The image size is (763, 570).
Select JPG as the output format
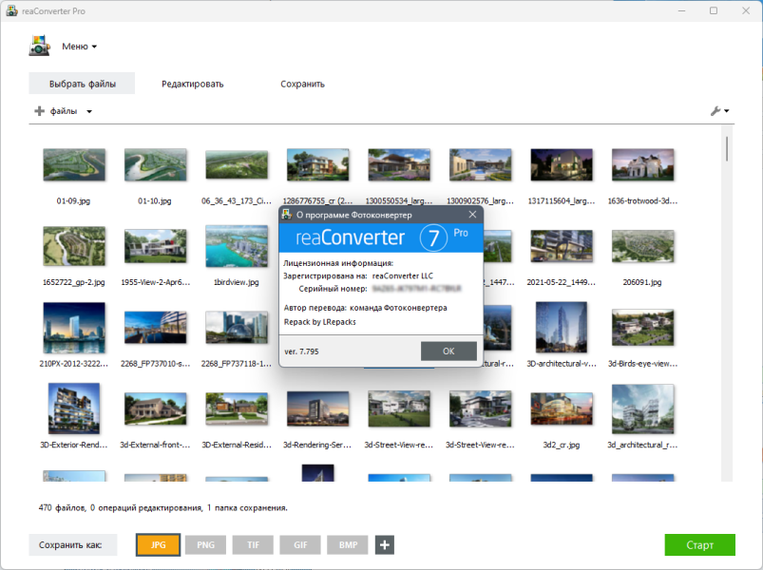(x=158, y=544)
